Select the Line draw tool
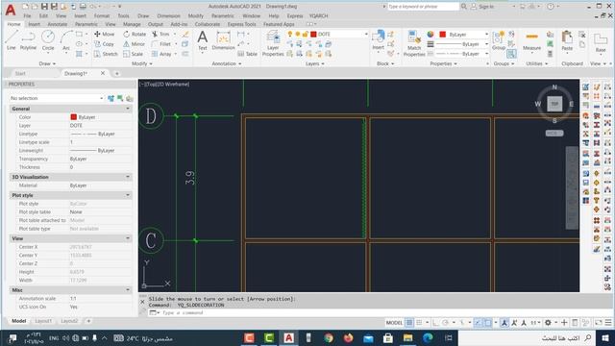This screenshot has height=346, width=615. click(11, 40)
